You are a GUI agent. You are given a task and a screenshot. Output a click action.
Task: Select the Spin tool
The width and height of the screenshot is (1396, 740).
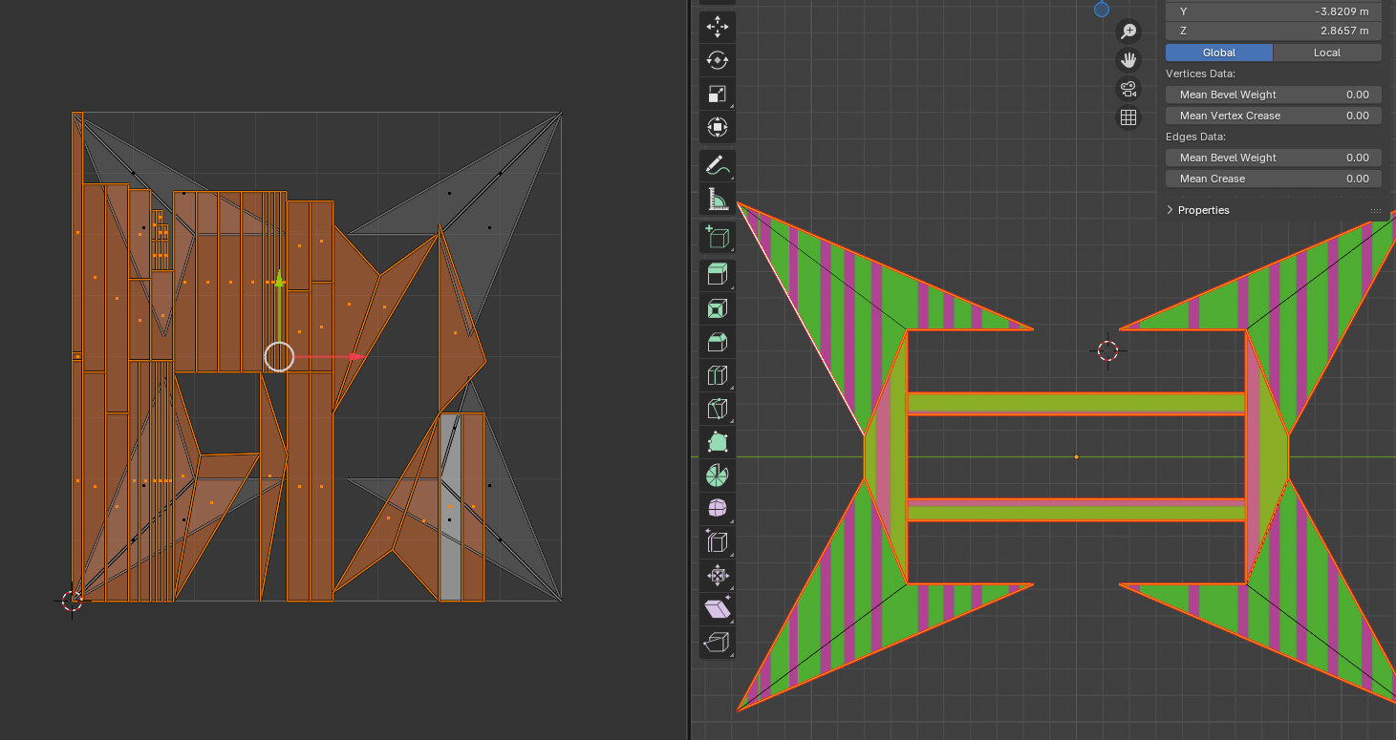pos(718,475)
